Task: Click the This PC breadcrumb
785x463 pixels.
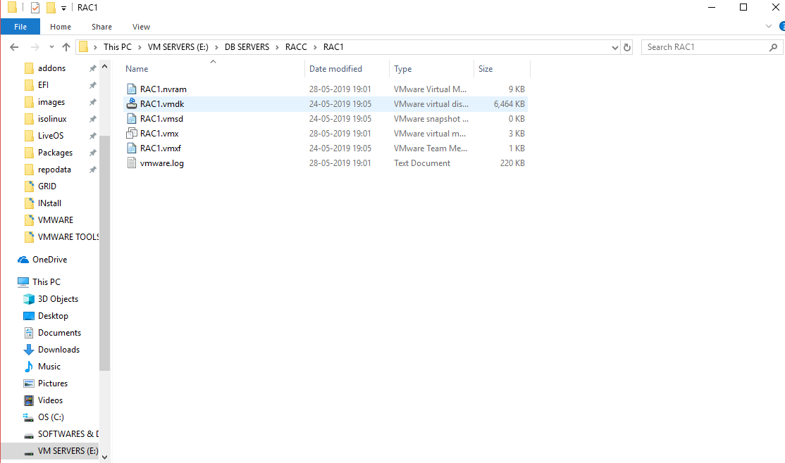Action: (118, 47)
